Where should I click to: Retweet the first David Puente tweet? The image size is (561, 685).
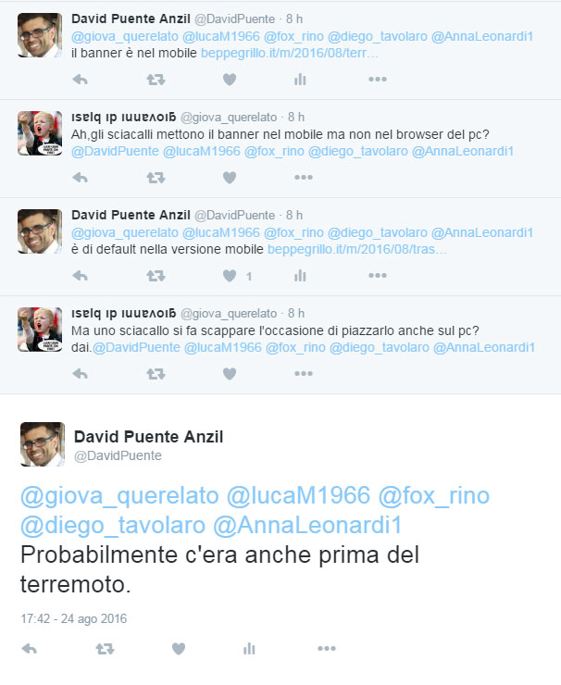[x=156, y=80]
